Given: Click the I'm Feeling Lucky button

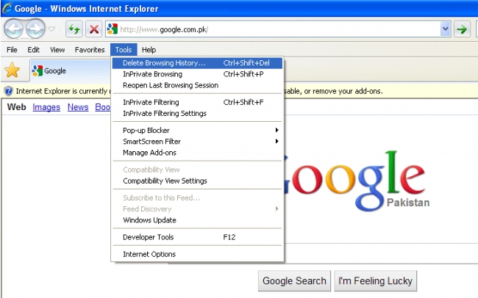Looking at the screenshot, I should (375, 280).
